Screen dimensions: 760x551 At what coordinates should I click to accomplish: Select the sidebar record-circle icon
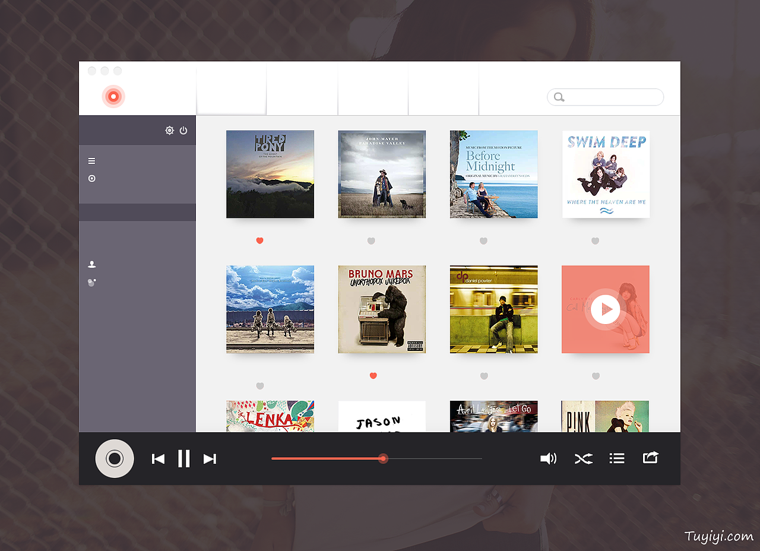coord(91,178)
